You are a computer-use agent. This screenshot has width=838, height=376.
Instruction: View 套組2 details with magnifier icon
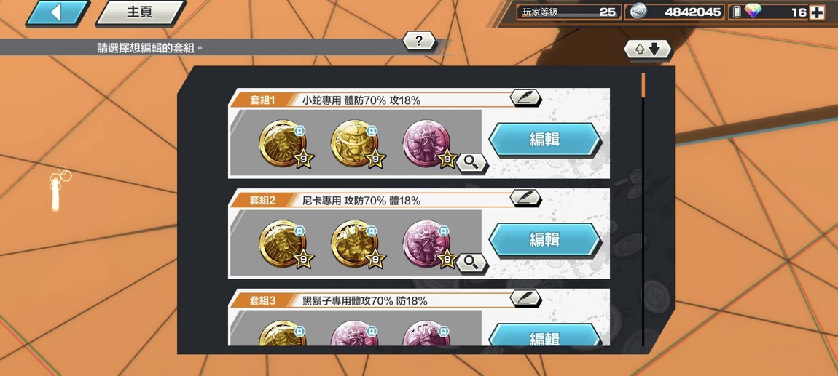point(471,262)
